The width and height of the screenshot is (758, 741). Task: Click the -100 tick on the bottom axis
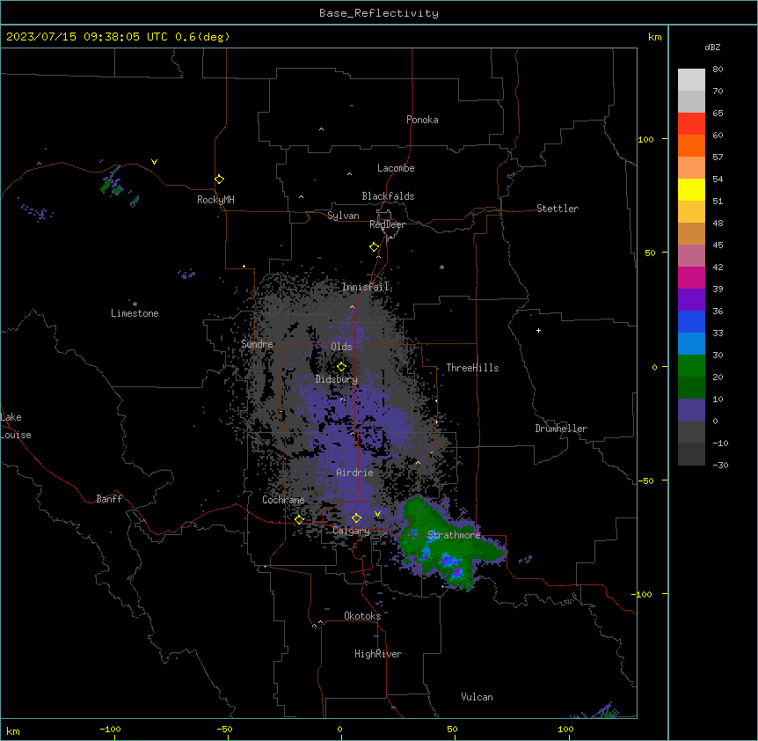coord(110,729)
